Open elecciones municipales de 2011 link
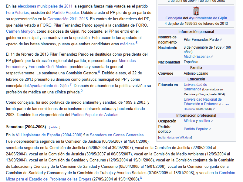The height and width of the screenshot is (182, 243). [45, 6]
